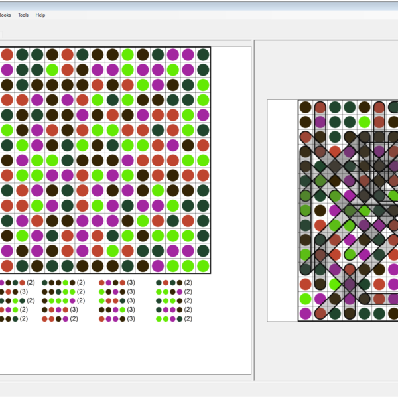Select pattern orange, purple, brown, orange (3)
Screen dimensions: 398x398
point(112,283)
